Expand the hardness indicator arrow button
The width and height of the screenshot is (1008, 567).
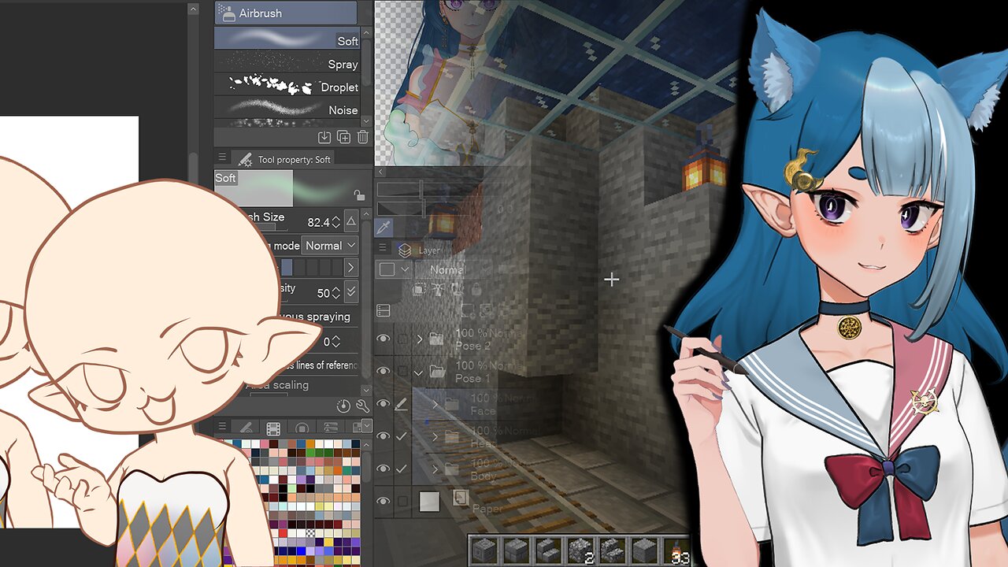[351, 268]
